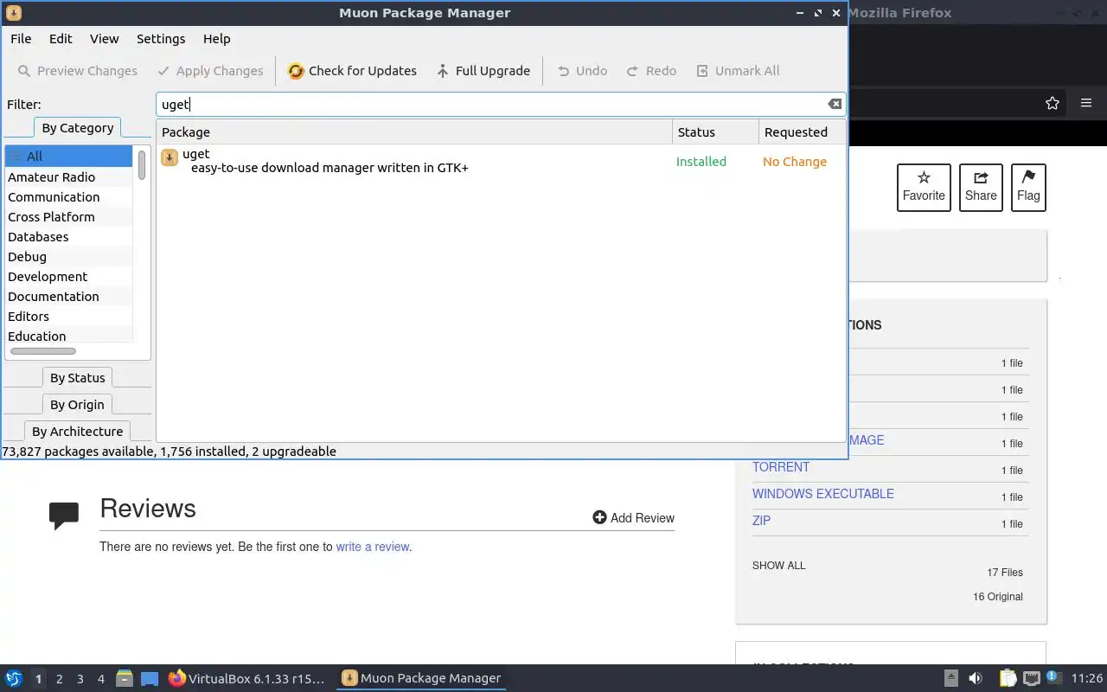Open the TORRENT download link
The width and height of the screenshot is (1107, 692).
781,467
